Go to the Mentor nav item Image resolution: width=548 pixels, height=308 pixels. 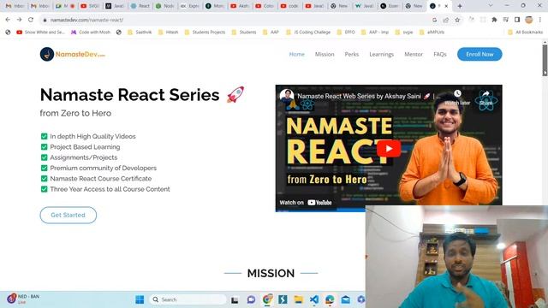point(414,54)
